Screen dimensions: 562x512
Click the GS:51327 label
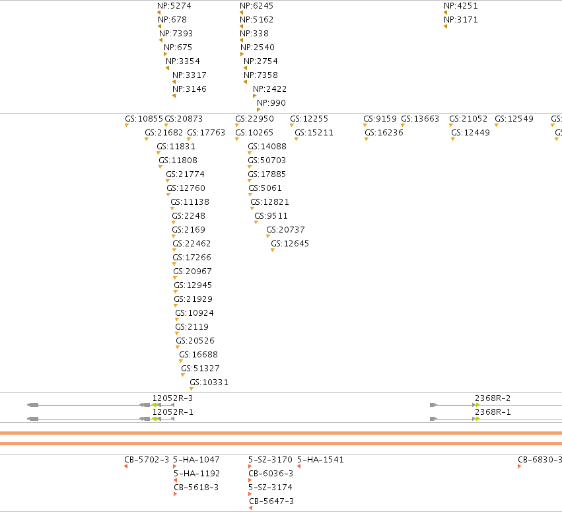pos(200,369)
